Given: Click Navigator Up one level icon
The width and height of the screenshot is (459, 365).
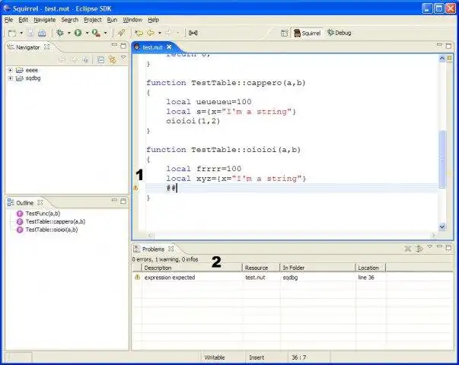Looking at the screenshot, I should [x=85, y=59].
